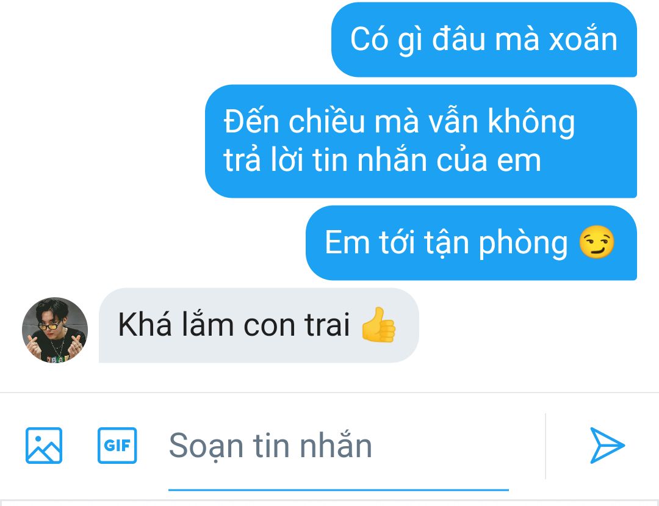The image size is (659, 506).
Task: Click the word 'Có' in top bubble
Action: coord(369,38)
